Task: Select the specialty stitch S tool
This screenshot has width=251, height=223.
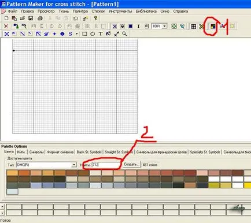Action: pyautogui.click(x=71, y=34)
